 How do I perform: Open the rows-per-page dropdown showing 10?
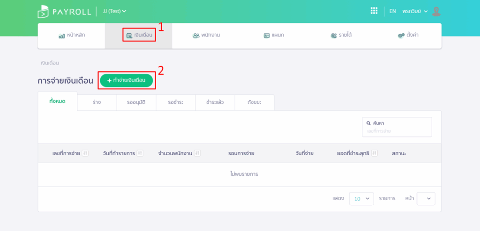pyautogui.click(x=361, y=199)
